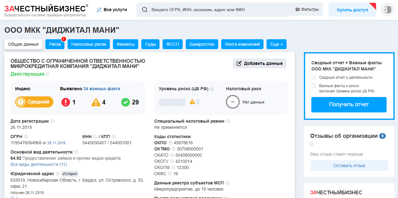
Task: Click the magnifier search icon
Action: (x=144, y=10)
